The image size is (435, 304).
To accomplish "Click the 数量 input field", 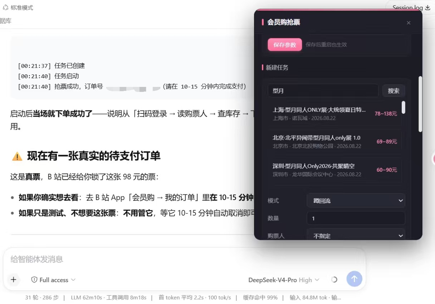I will tap(356, 218).
